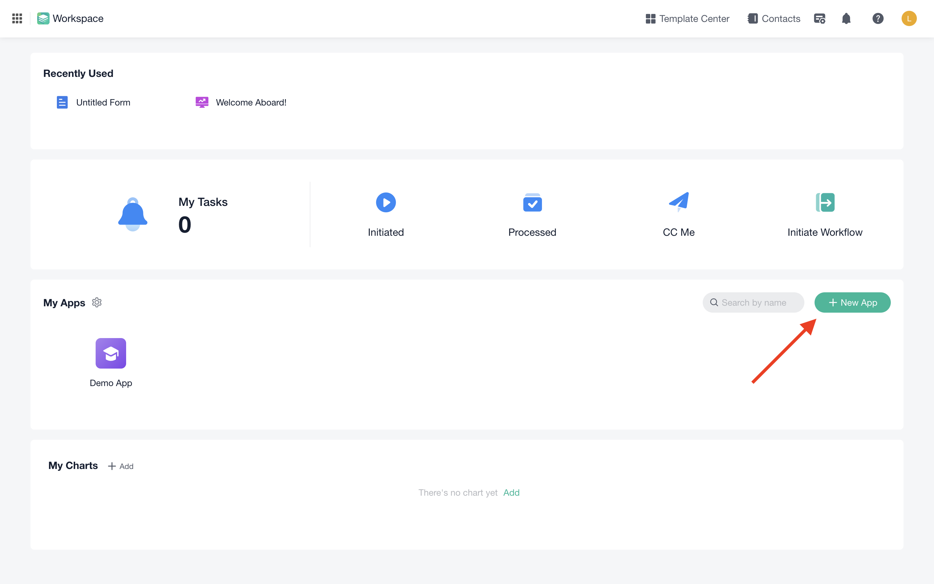This screenshot has height=584, width=934.
Task: Open My Apps settings gear
Action: pos(97,302)
